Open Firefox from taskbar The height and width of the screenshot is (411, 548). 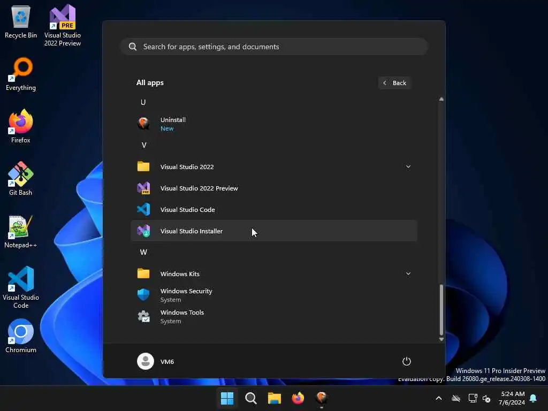pos(298,398)
